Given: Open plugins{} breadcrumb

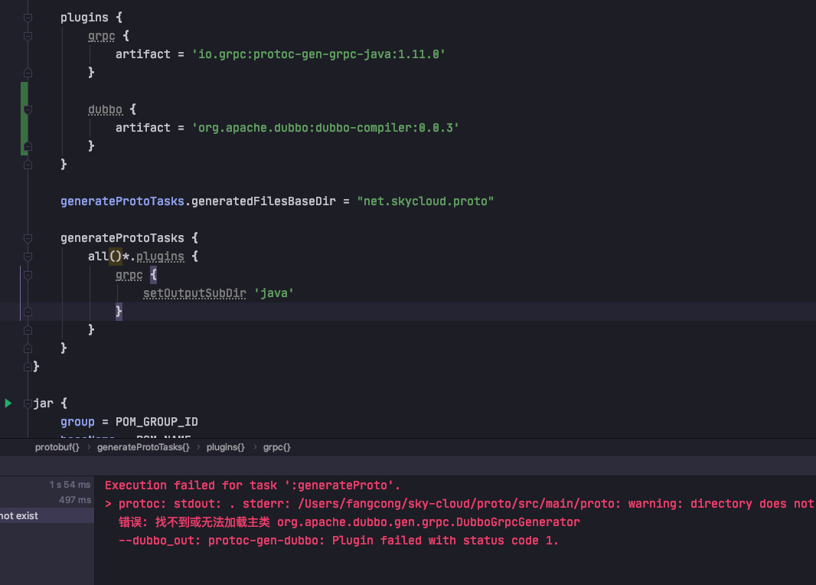Looking at the screenshot, I should coord(225,447).
